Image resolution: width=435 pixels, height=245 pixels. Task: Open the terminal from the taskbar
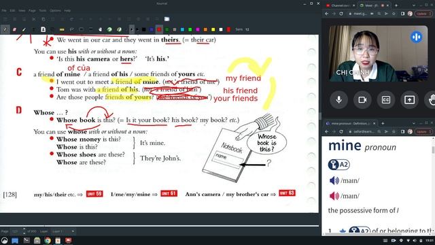[27, 240]
